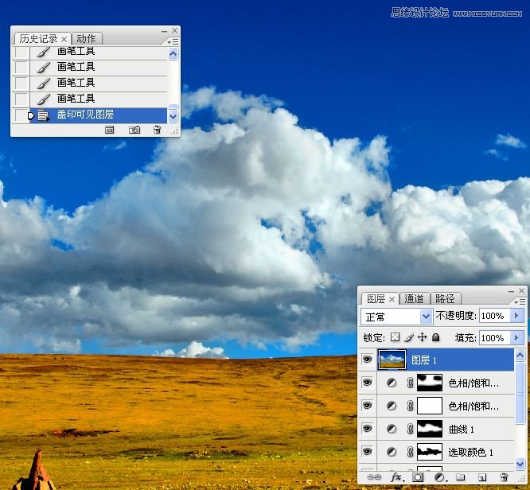Add a layer style with fx icon
This screenshot has height=490, width=530.
pyautogui.click(x=396, y=477)
